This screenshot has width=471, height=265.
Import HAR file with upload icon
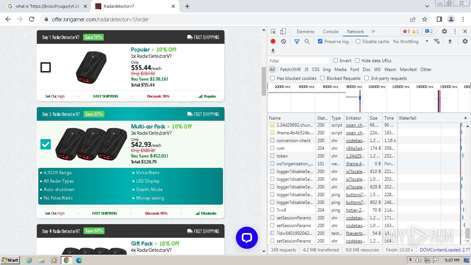(450, 42)
